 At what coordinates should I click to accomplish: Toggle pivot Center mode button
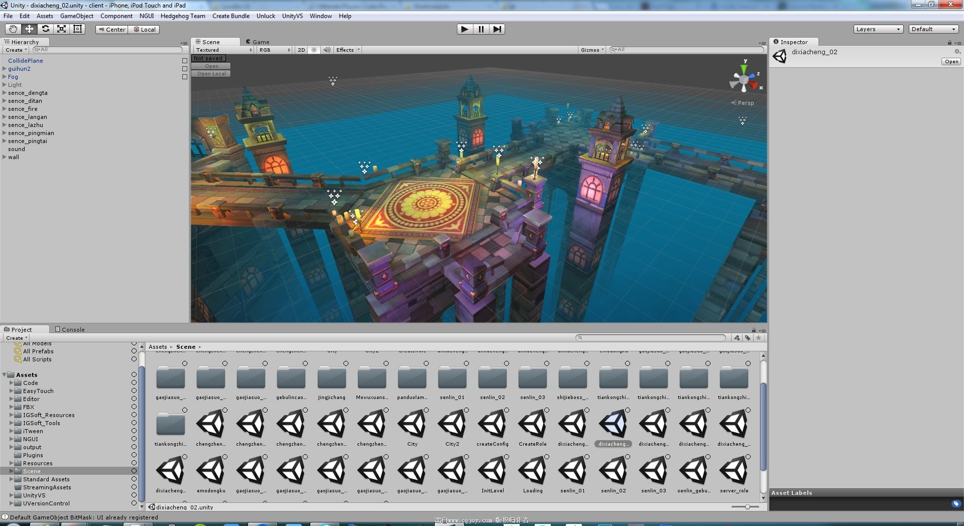[x=112, y=29]
